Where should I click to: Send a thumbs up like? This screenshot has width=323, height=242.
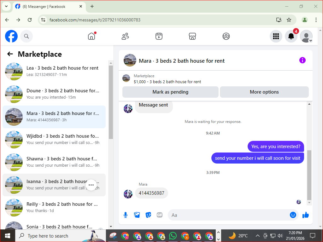pyautogui.click(x=306, y=215)
